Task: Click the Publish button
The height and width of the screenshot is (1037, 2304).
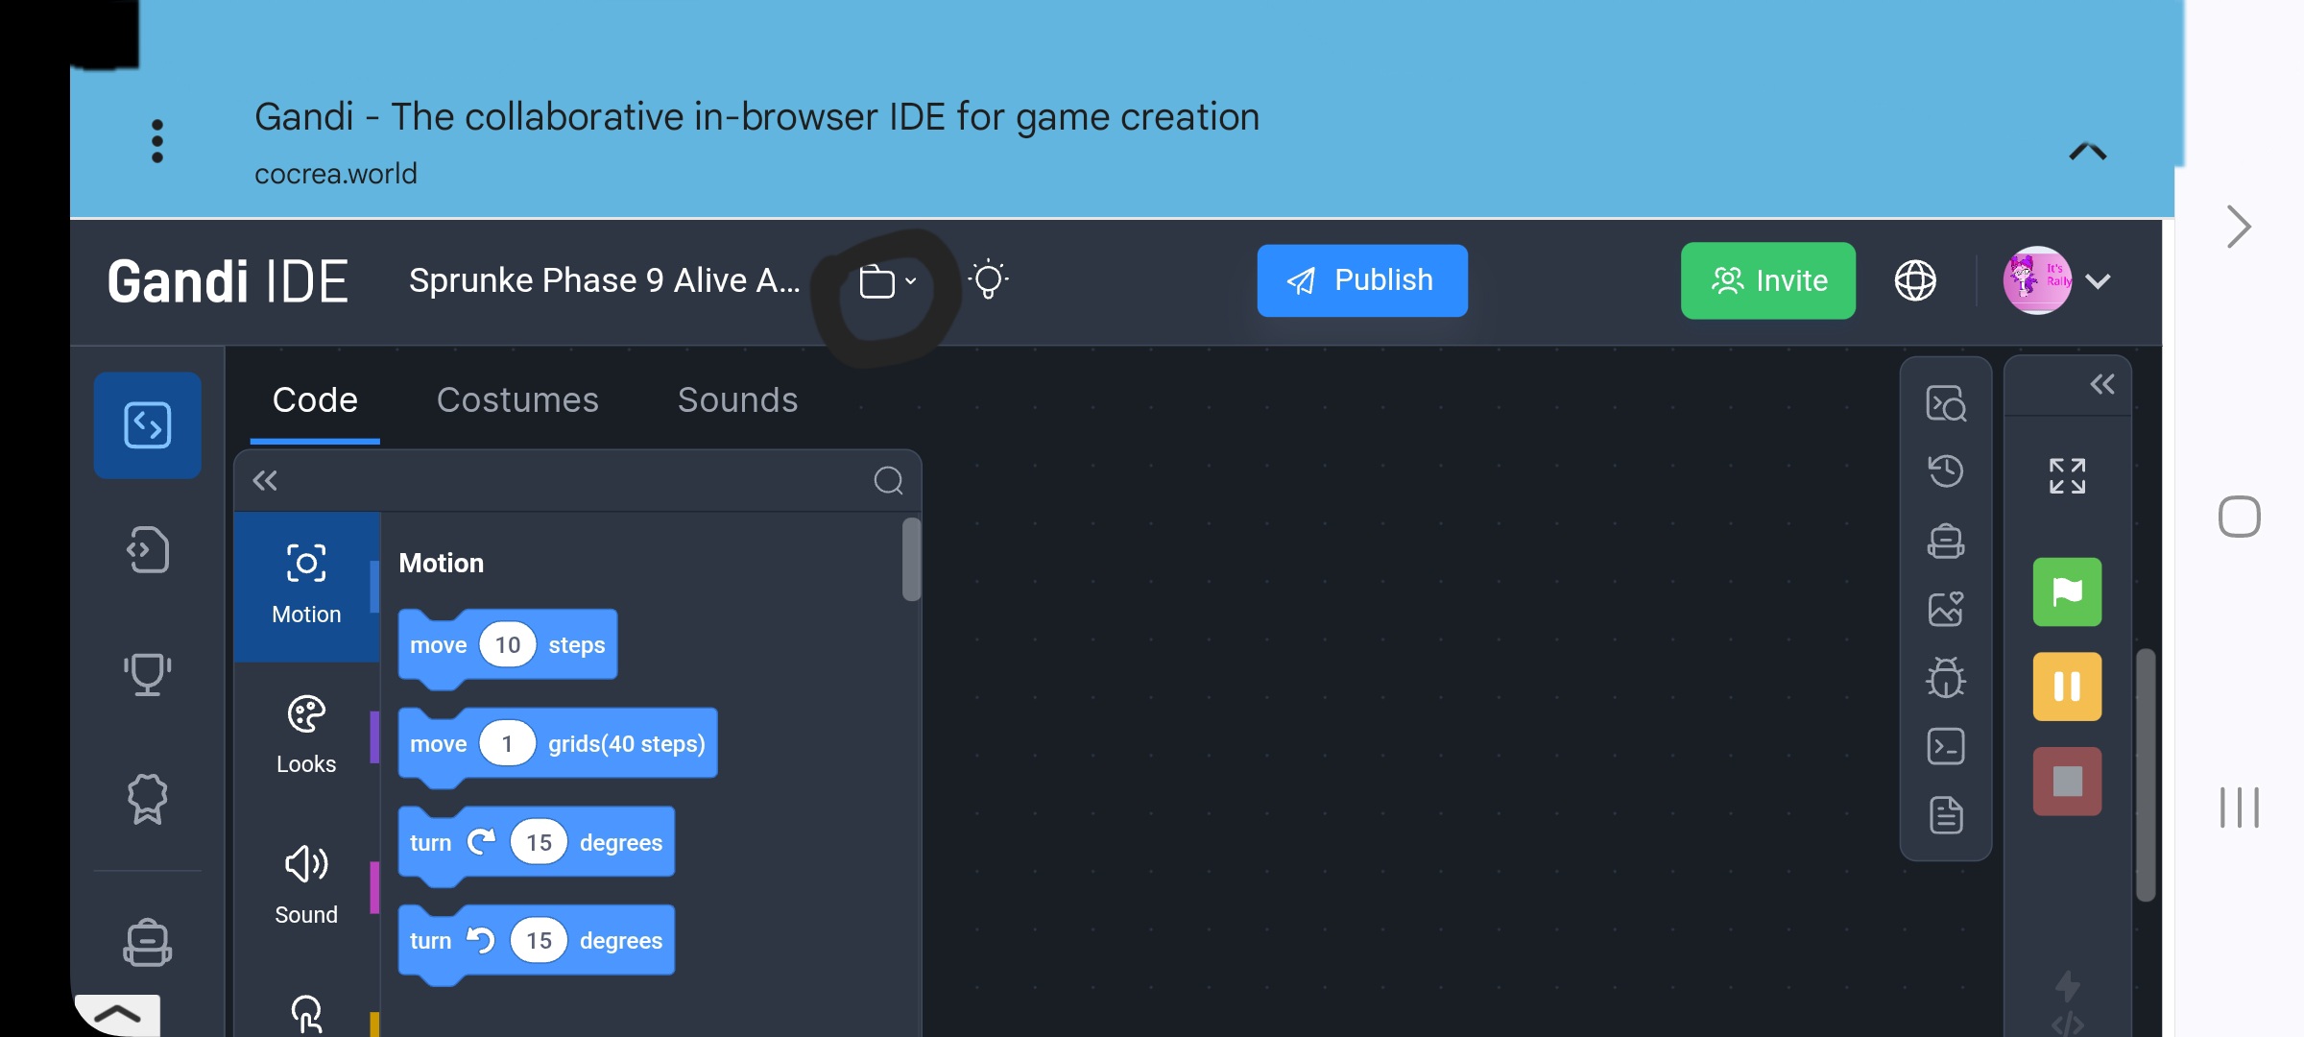Action: point(1361,280)
